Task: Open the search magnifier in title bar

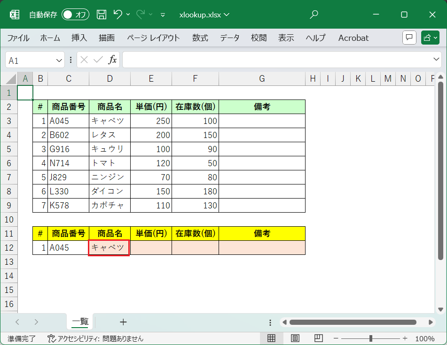Action: 314,15
